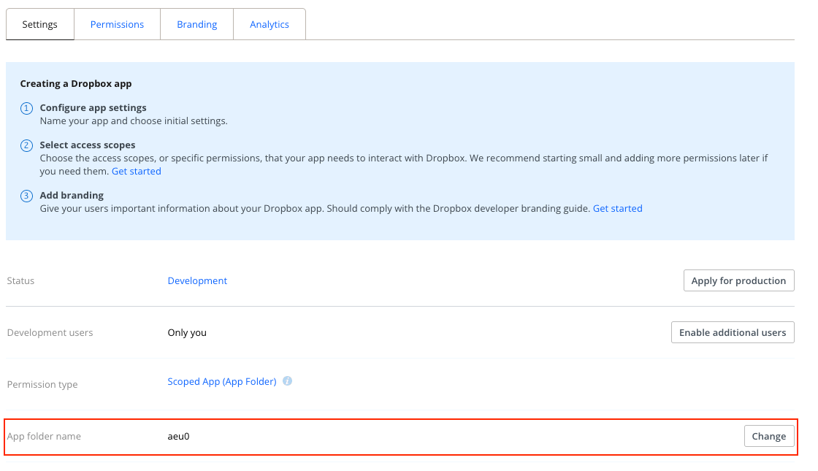Click the Status row label

point(20,280)
